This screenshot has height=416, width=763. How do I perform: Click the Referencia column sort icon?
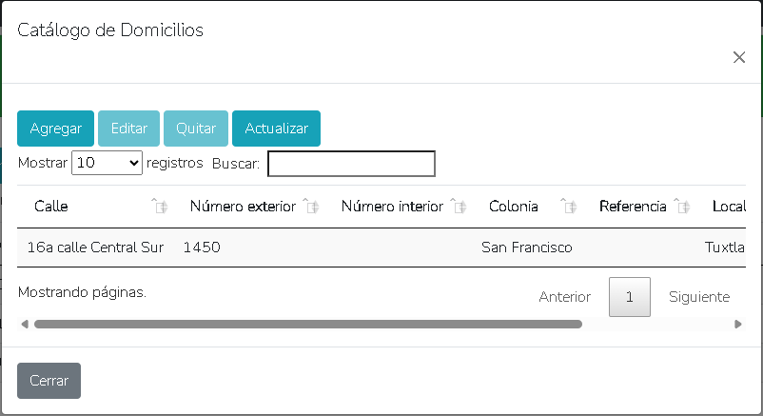[x=680, y=207]
